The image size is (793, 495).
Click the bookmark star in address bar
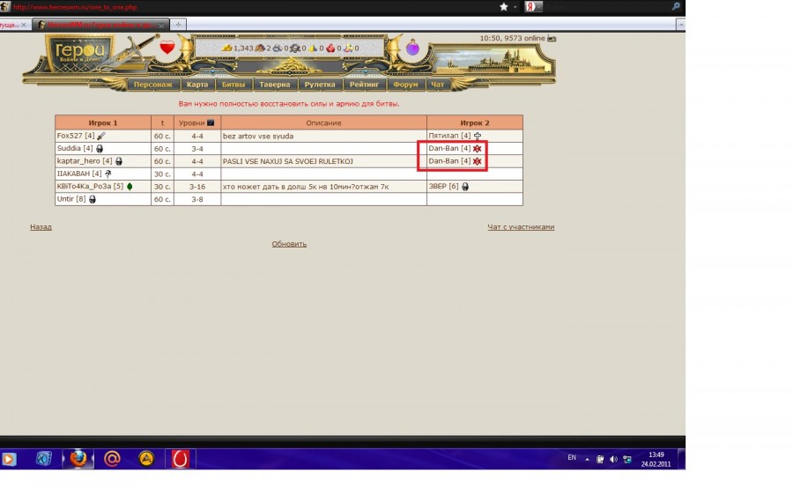[x=504, y=7]
